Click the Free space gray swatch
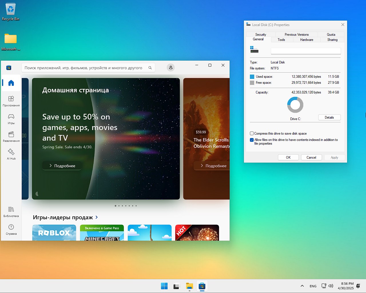This screenshot has width=366, height=293. coord(252,83)
